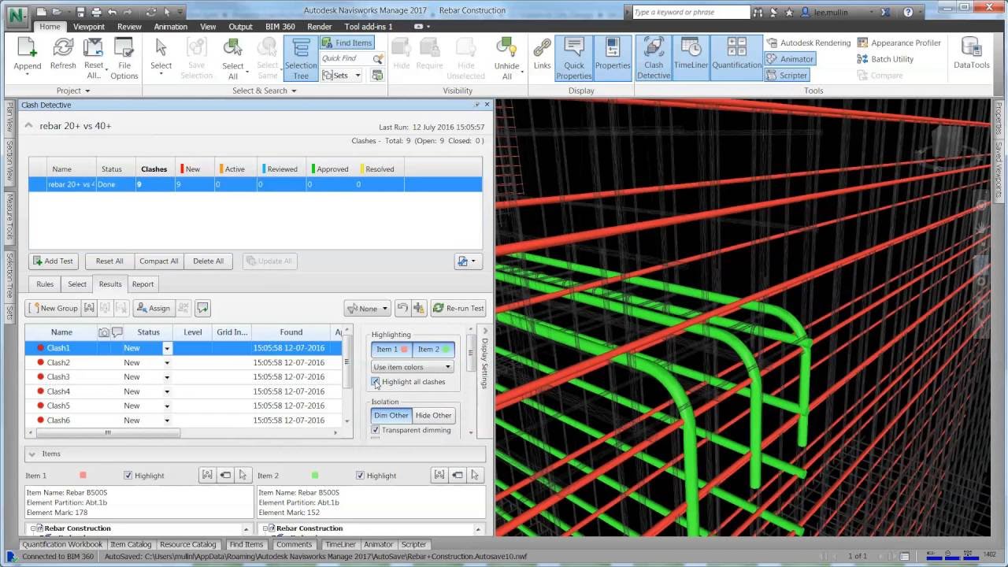Collapse the clash test summary chevron
This screenshot has width=1008, height=567.
click(28, 125)
